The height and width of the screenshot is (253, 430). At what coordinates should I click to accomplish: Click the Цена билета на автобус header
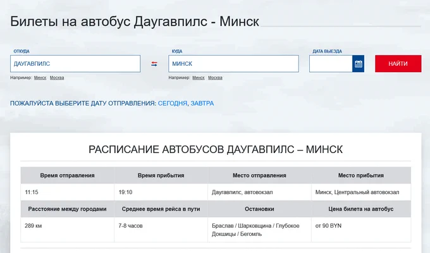[x=361, y=209]
